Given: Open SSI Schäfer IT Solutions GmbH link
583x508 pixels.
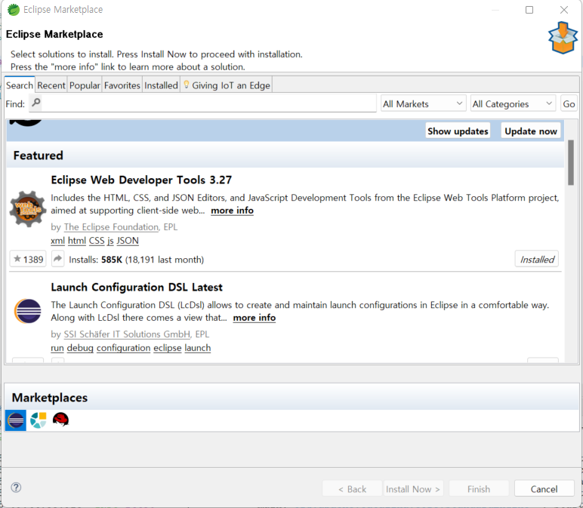Looking at the screenshot, I should coord(127,334).
